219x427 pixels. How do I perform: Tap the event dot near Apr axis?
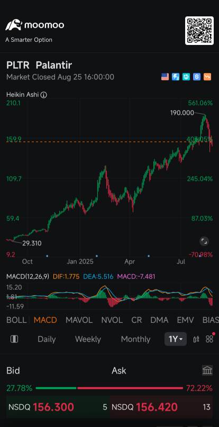click(x=149, y=256)
